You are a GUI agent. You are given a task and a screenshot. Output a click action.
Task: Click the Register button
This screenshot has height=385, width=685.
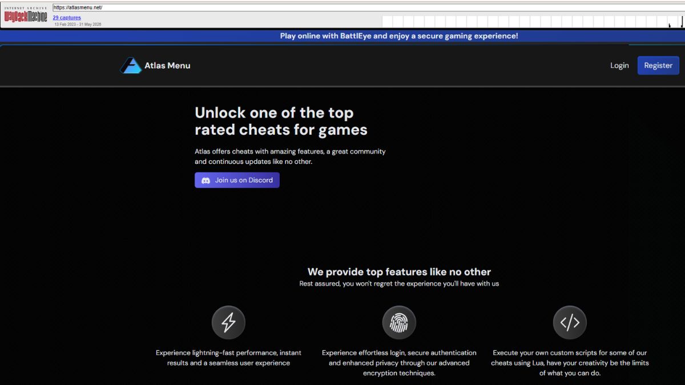click(658, 66)
